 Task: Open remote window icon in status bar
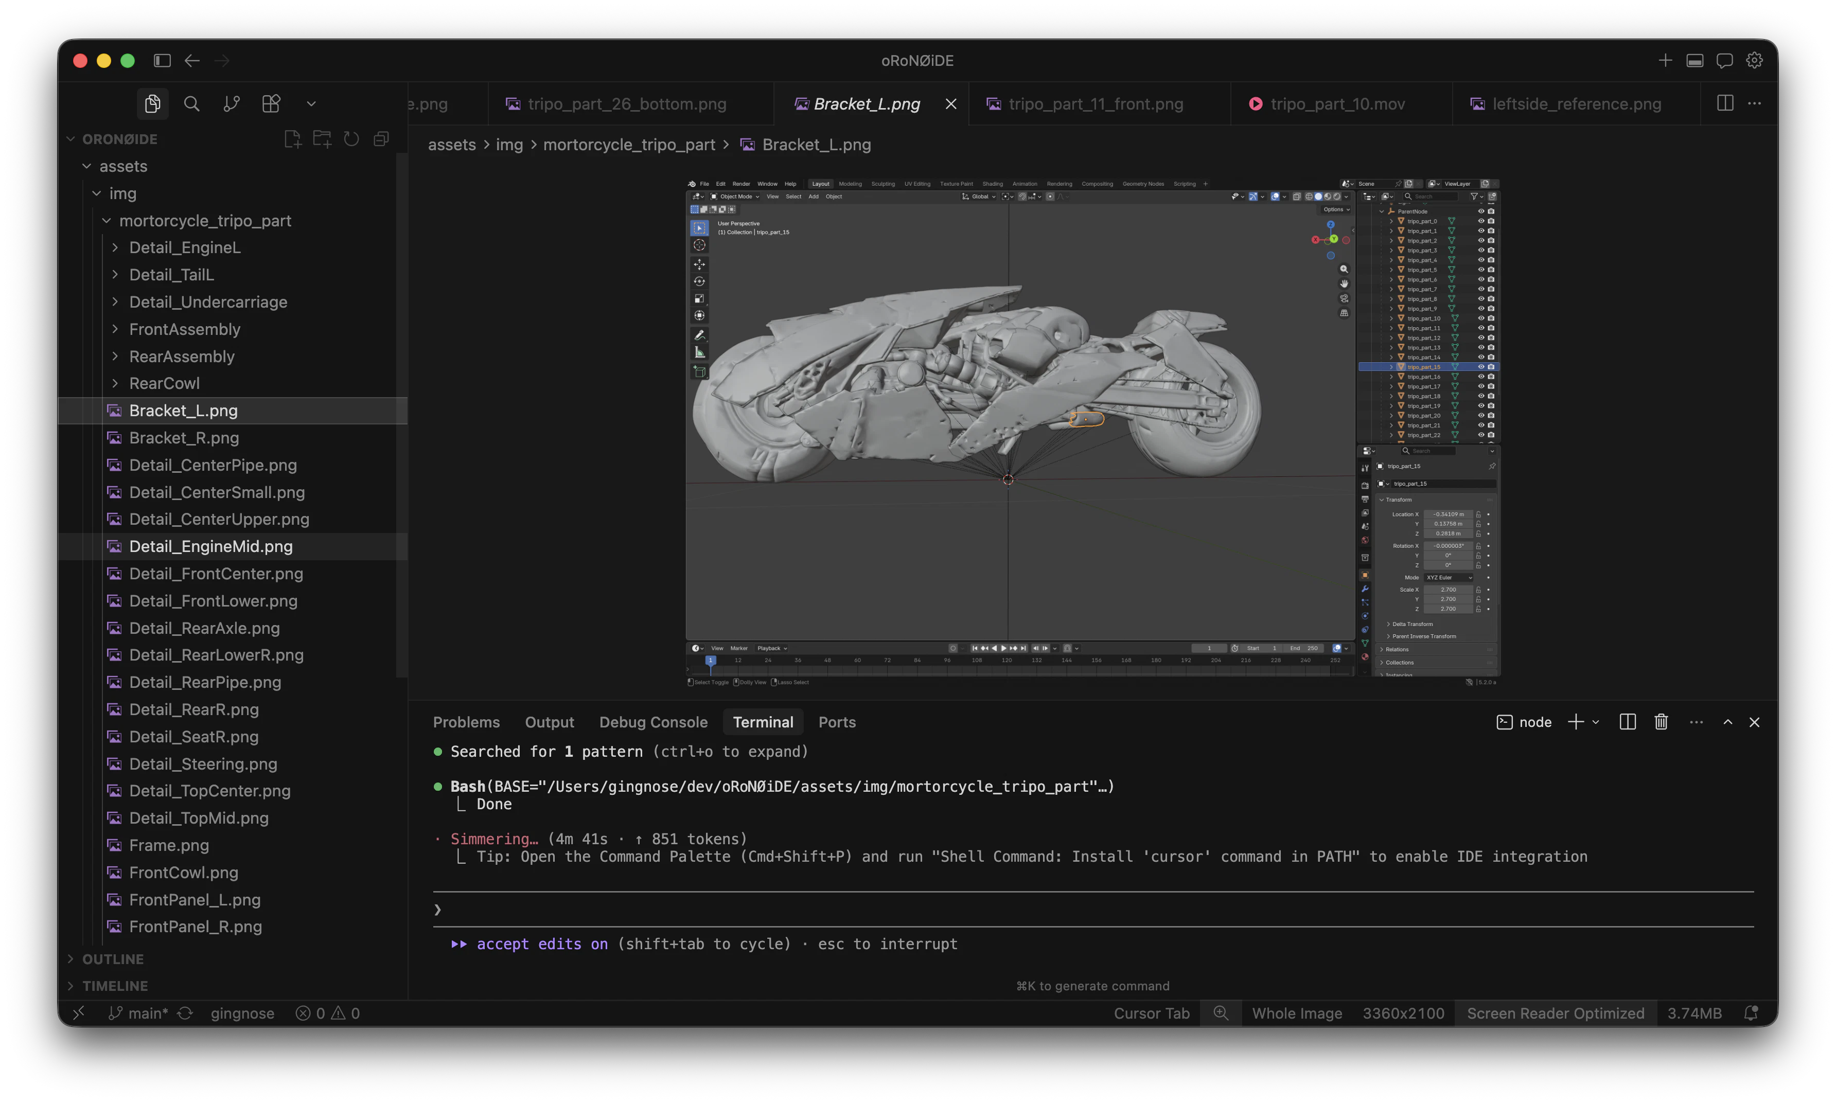pos(79,1013)
